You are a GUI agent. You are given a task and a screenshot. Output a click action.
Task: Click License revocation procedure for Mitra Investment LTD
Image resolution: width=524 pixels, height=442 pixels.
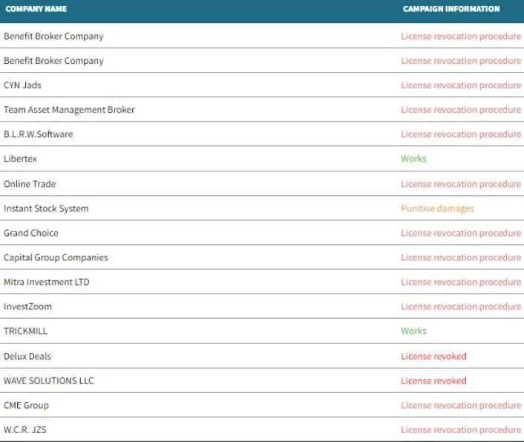click(461, 282)
